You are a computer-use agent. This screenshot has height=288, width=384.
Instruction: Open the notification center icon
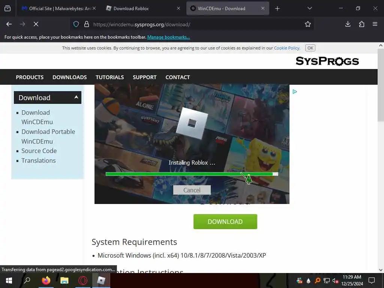point(372,280)
